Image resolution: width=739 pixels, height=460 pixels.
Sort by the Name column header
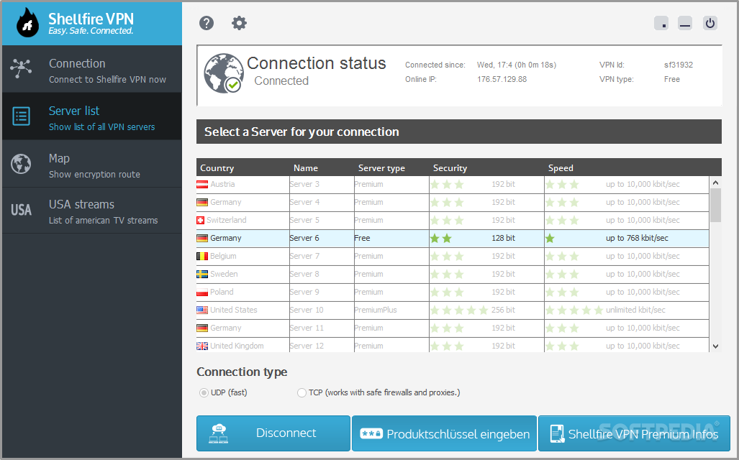(x=305, y=168)
